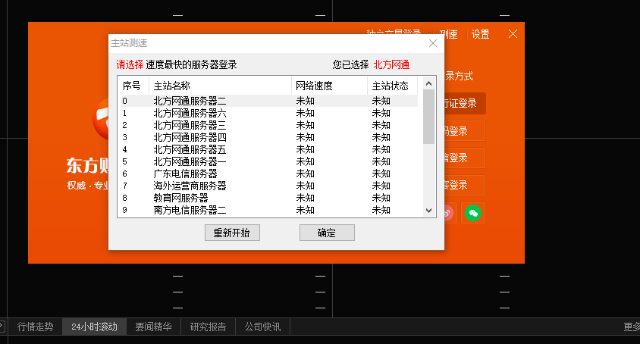Sort by 主站名称 column header
The height and width of the screenshot is (344, 640).
(221, 86)
